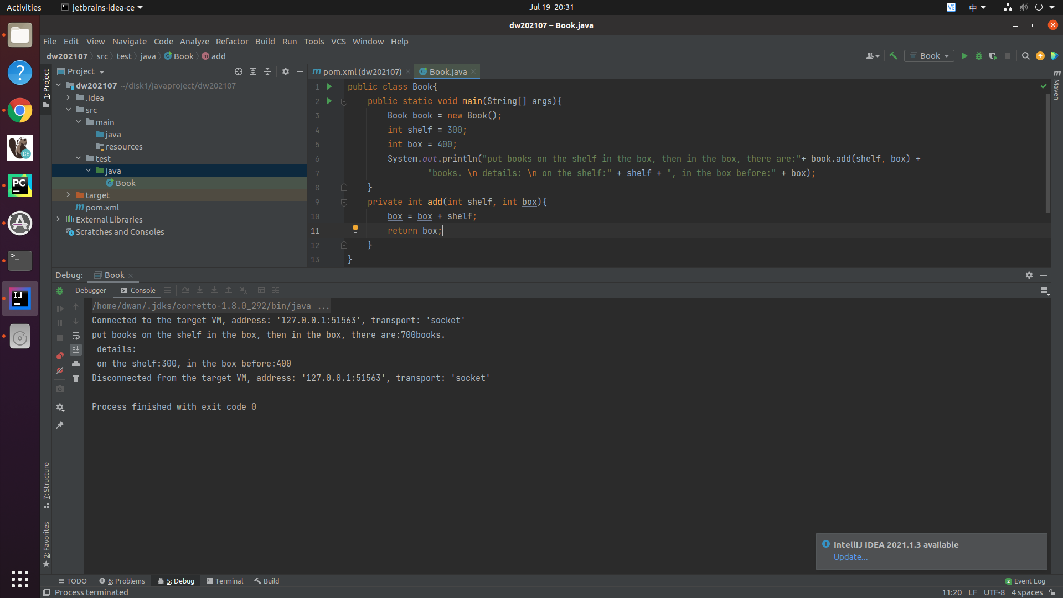Run Book with coverage
The image size is (1063, 598).
pyautogui.click(x=993, y=56)
